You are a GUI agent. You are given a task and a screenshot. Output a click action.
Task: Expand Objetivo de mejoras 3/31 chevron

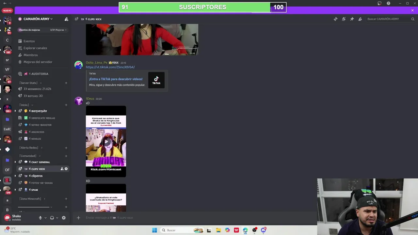tap(66, 30)
